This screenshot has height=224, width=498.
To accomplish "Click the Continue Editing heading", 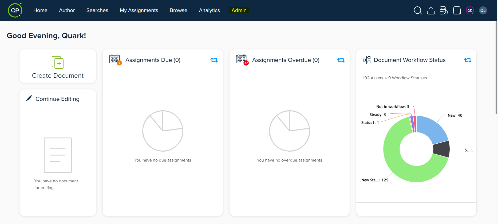I will click(57, 99).
